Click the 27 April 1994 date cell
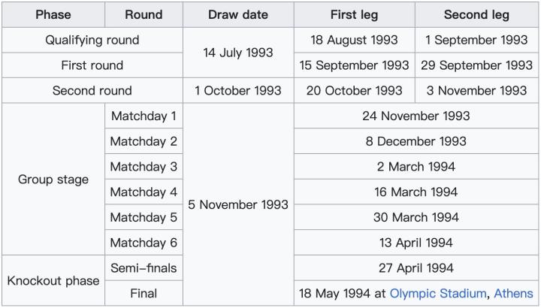The width and height of the screenshot is (541, 308). pyautogui.click(x=416, y=268)
